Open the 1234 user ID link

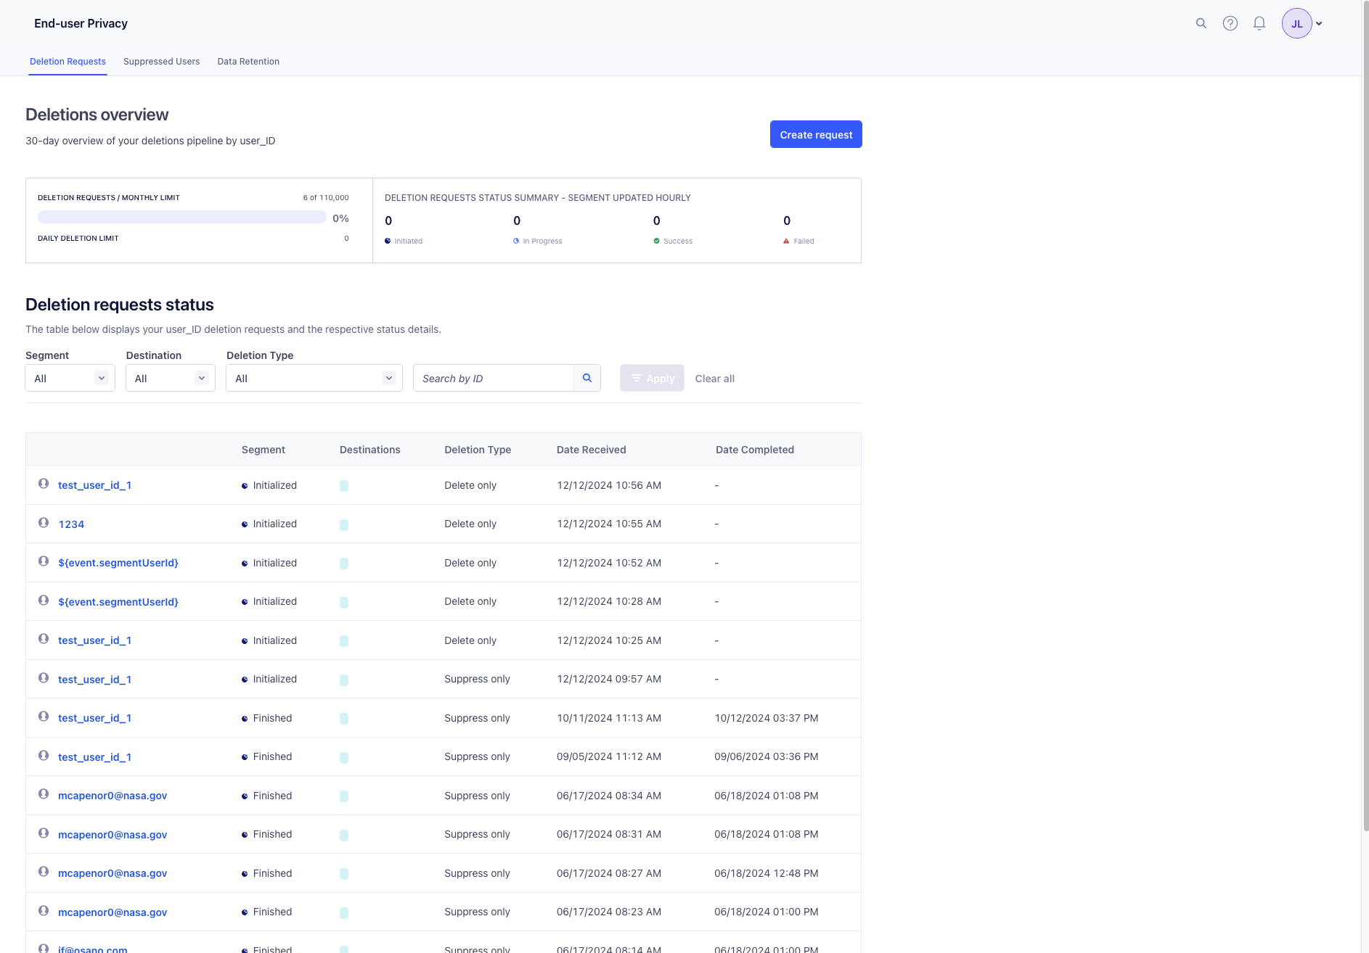coord(71,524)
